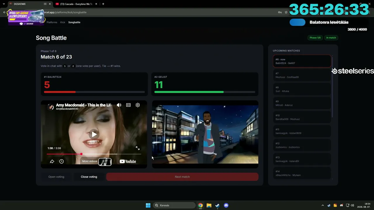Play the Amy Macdonald video
The width and height of the screenshot is (374, 210).
coord(94,134)
